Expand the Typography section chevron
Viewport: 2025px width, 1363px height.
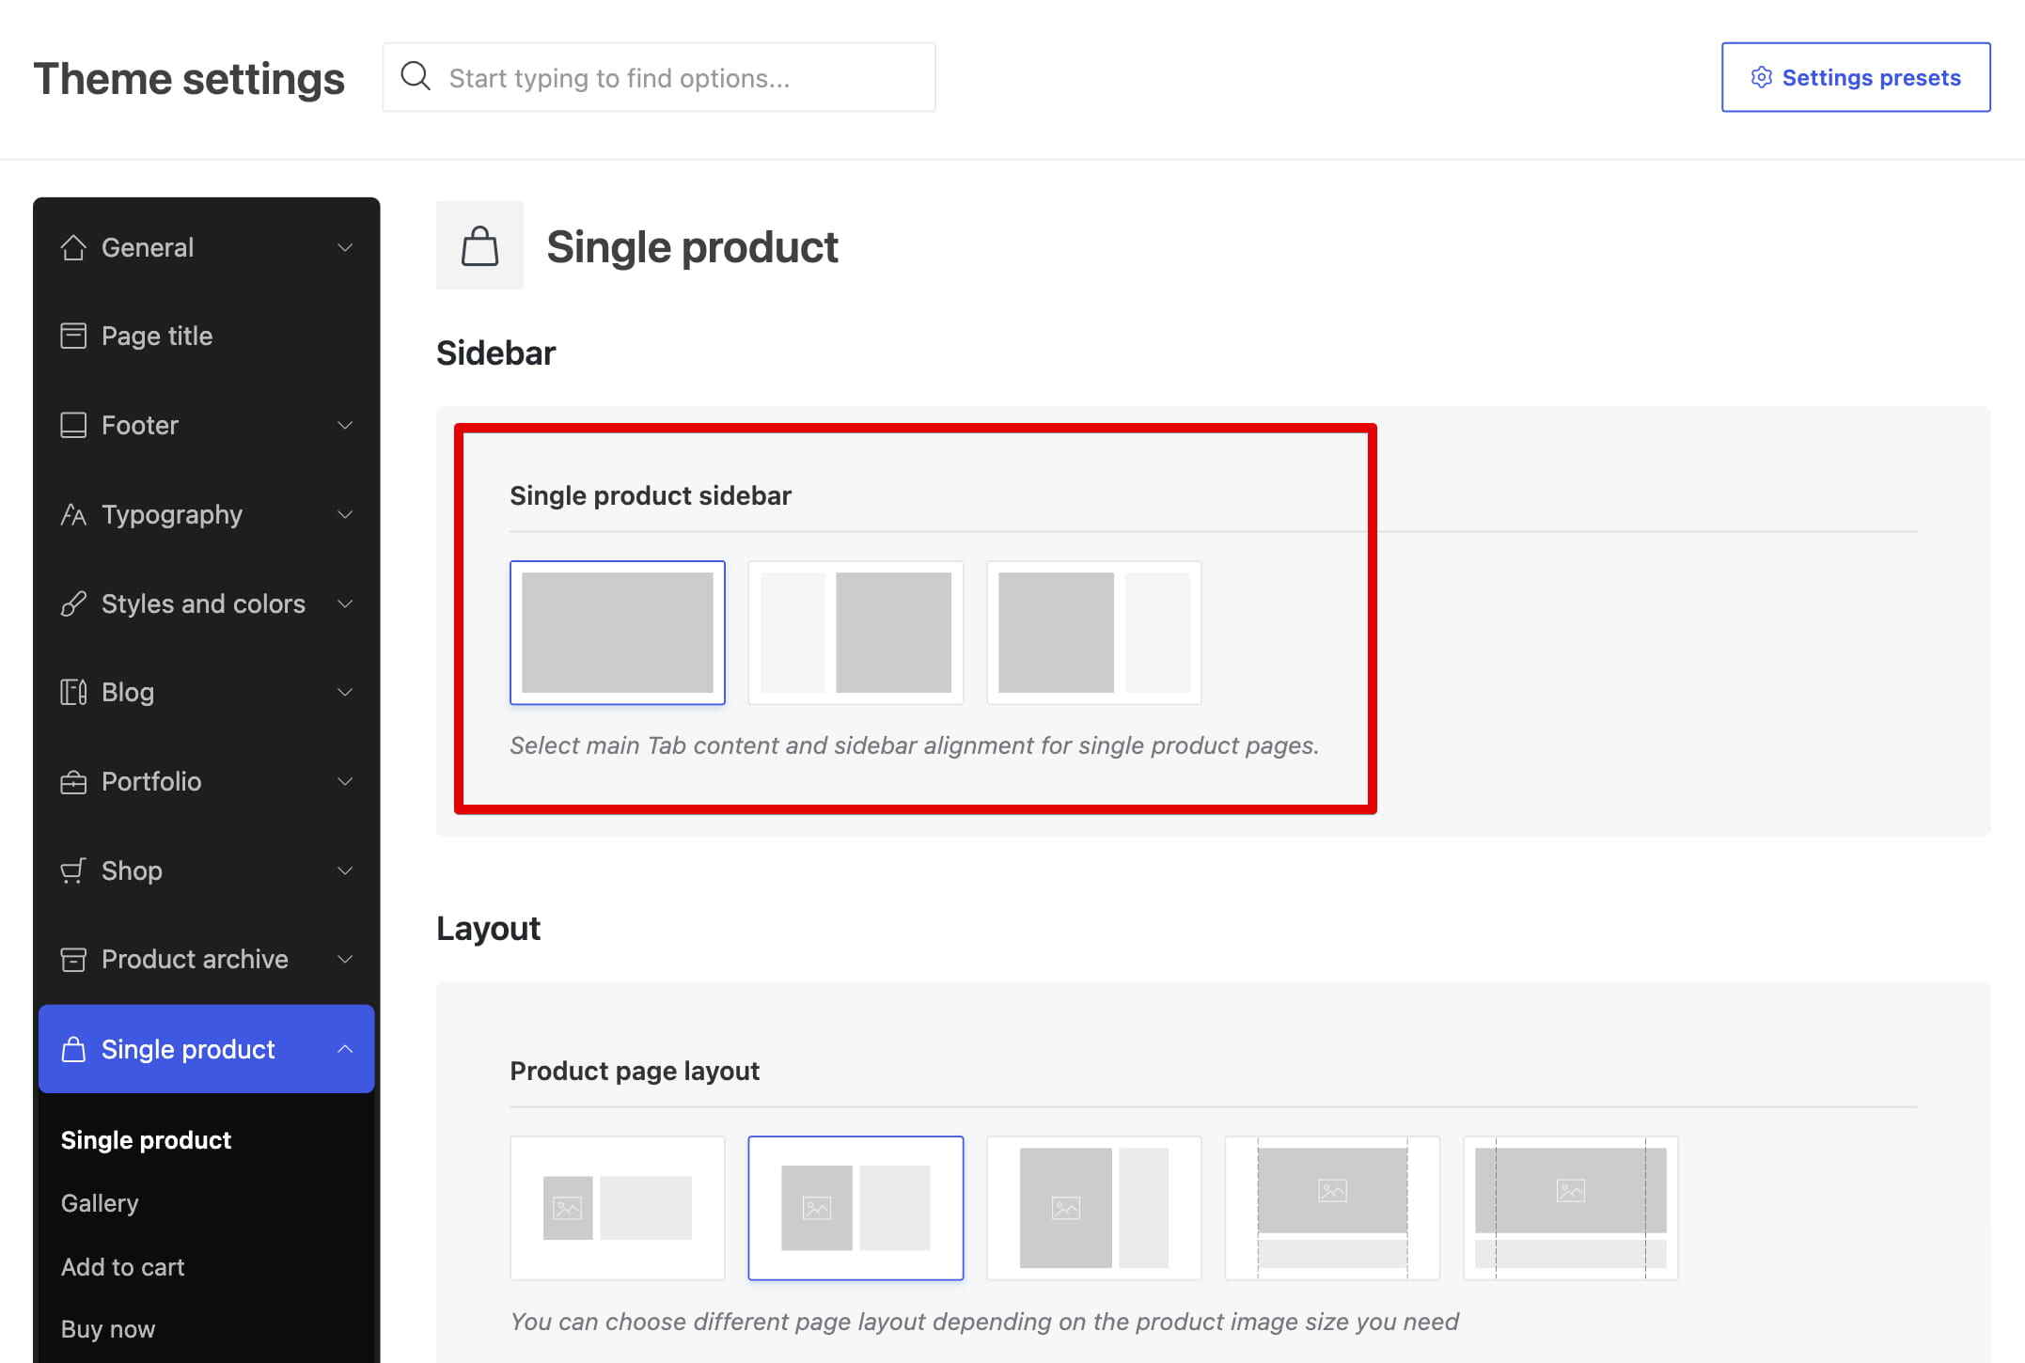point(345,514)
